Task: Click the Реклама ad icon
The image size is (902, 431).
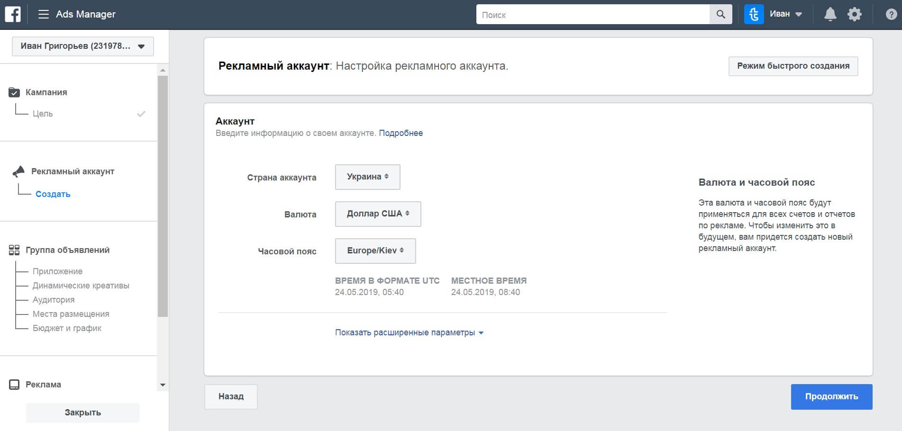Action: click(x=14, y=385)
